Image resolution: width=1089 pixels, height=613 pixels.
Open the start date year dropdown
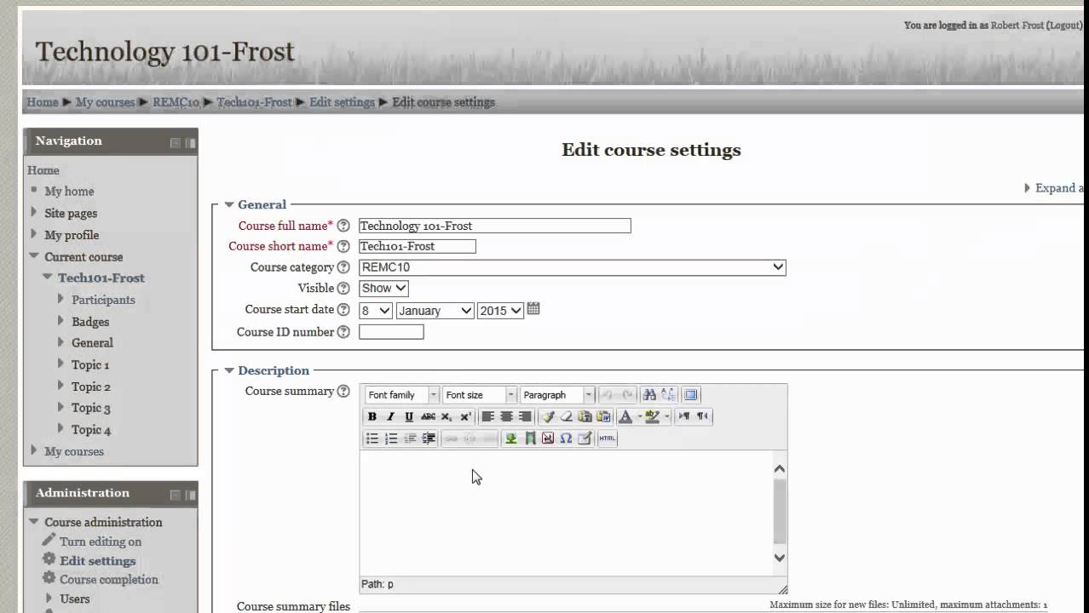(500, 311)
